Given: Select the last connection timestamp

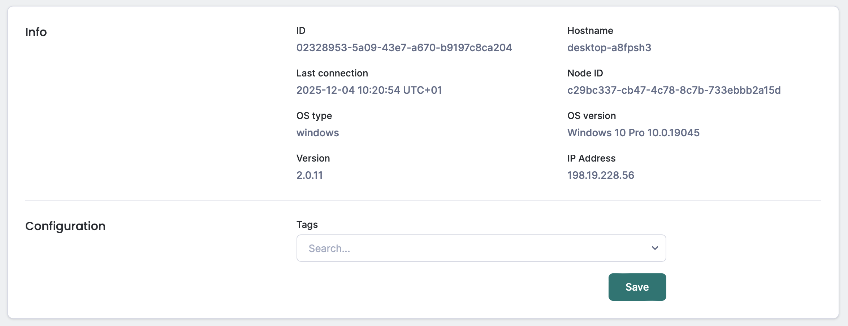Looking at the screenshot, I should tap(369, 90).
